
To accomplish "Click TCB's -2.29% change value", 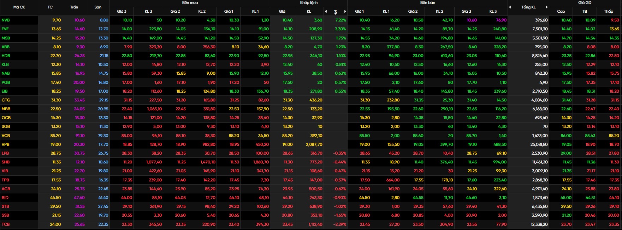I will click(339, 224).
